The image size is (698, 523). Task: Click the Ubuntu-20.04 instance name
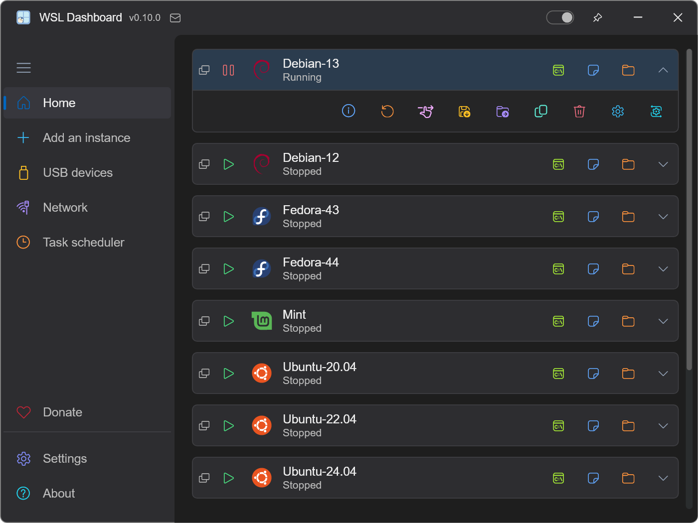pos(320,367)
